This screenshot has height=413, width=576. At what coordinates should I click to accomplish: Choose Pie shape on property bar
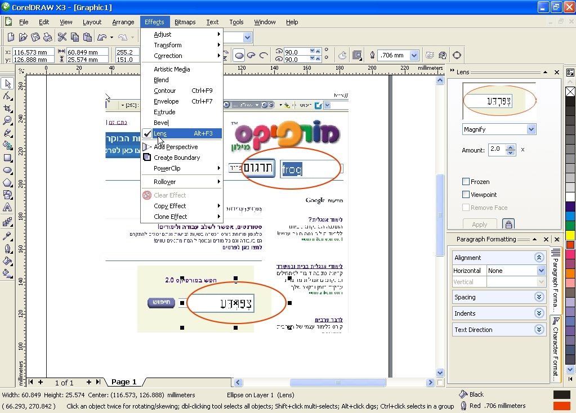pos(251,56)
